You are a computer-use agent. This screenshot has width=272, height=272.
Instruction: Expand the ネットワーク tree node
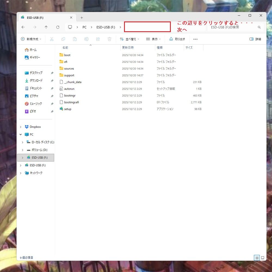click(21, 173)
